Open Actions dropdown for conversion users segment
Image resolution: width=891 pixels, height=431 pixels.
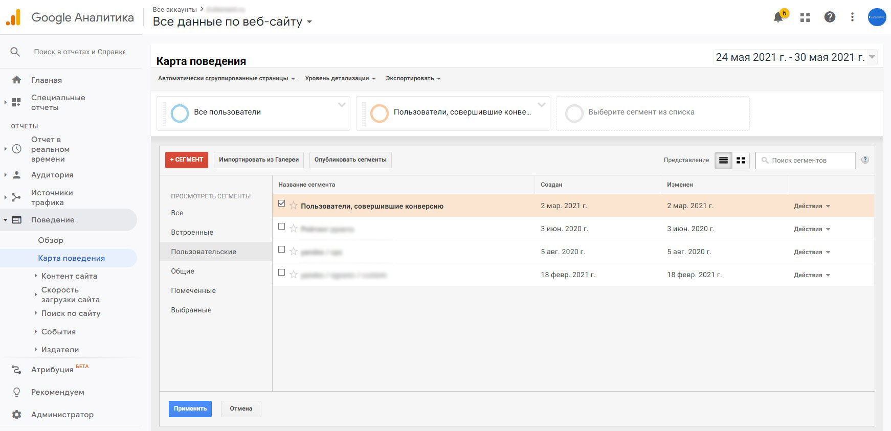pos(812,206)
